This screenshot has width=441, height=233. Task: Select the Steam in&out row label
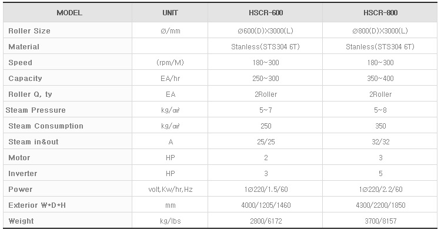click(x=34, y=142)
